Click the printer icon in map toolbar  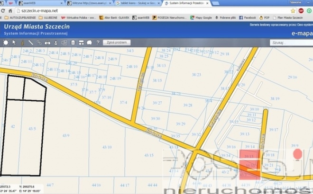(47, 43)
